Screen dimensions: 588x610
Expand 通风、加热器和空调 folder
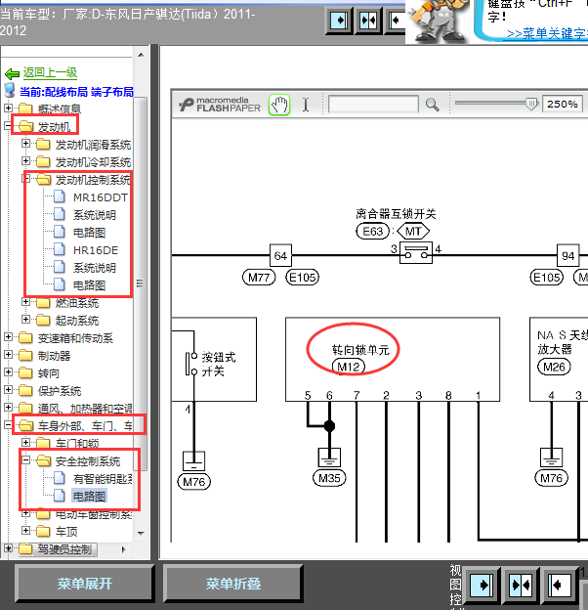pos(8,407)
